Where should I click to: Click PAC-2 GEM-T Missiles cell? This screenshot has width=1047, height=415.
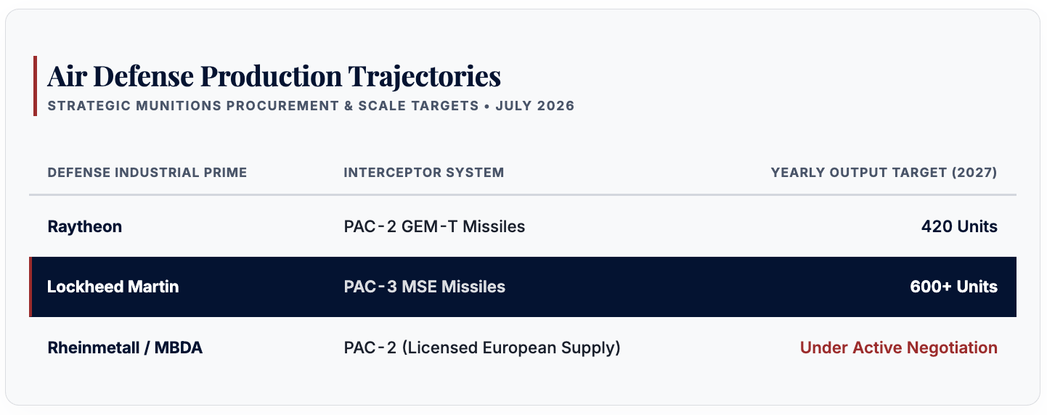click(434, 226)
